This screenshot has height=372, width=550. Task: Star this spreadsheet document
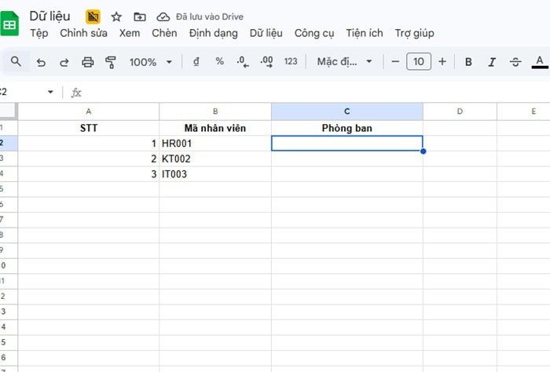point(116,16)
